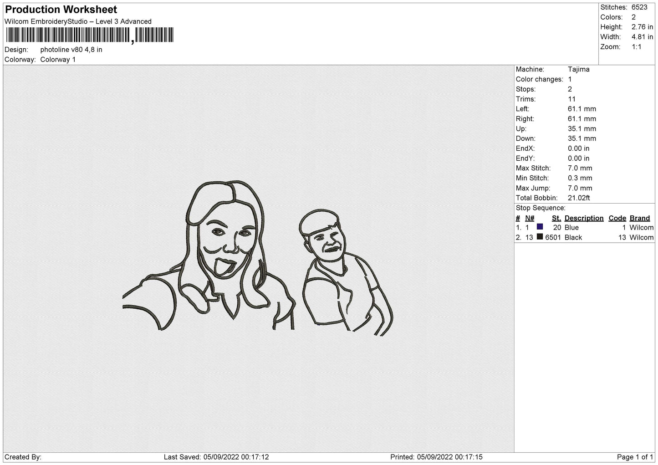Click the 'Brand' column header
The height and width of the screenshot is (465, 658).
point(639,218)
